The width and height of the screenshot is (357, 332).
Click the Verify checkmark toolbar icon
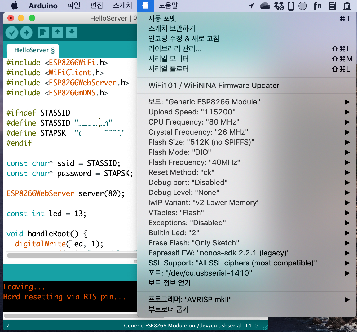pyautogui.click(x=12, y=33)
